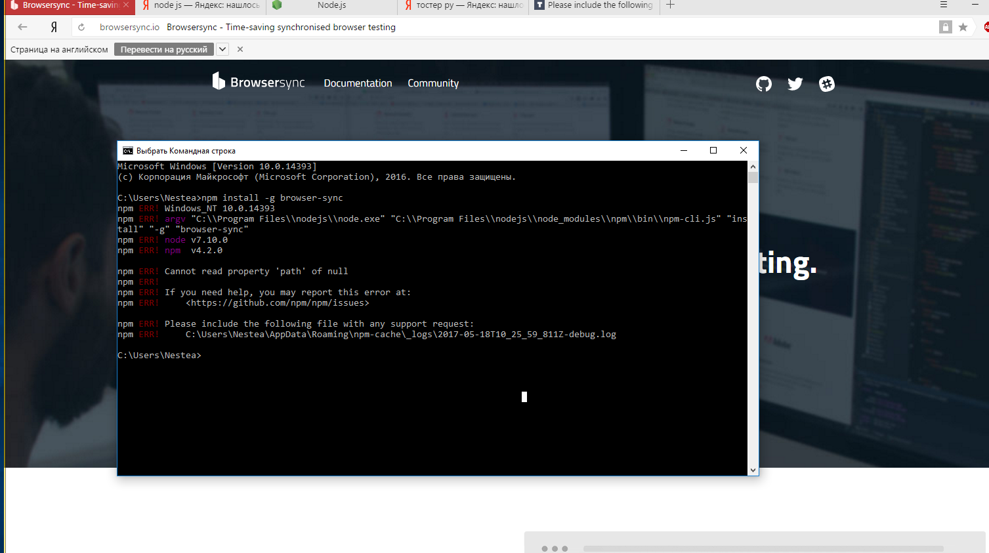Switch to the 'node js — Яндекс' tab
The width and height of the screenshot is (989, 553).
(201, 5)
